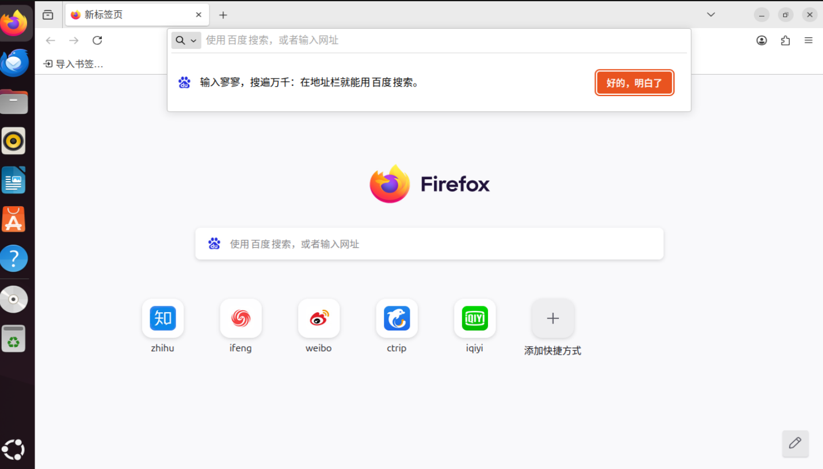Open the tab list chevron
Screen dimensions: 823x469
point(710,14)
